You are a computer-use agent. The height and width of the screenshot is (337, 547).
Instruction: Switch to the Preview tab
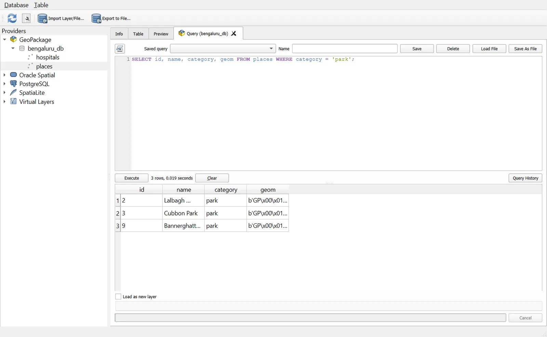pyautogui.click(x=161, y=34)
